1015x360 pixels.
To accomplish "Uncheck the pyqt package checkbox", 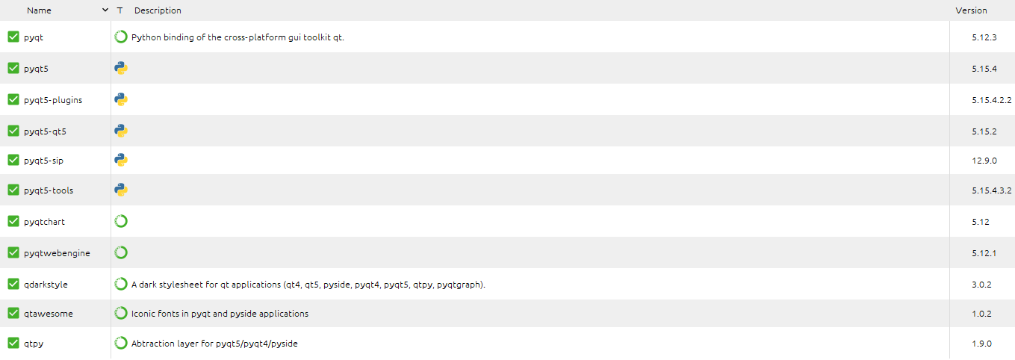I will (x=13, y=37).
